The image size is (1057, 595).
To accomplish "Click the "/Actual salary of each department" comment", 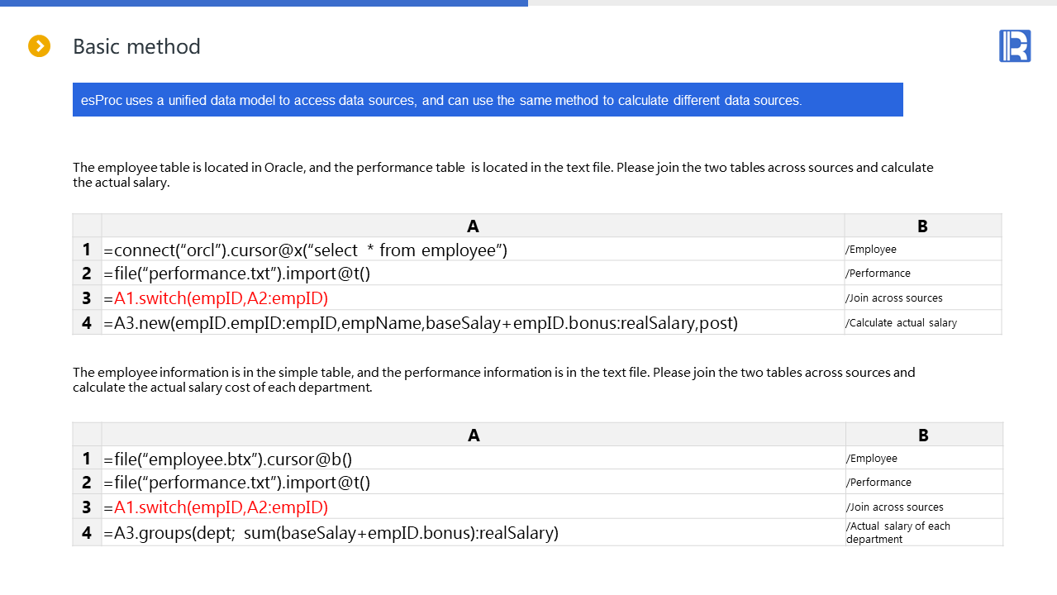I will pyautogui.click(x=898, y=532).
